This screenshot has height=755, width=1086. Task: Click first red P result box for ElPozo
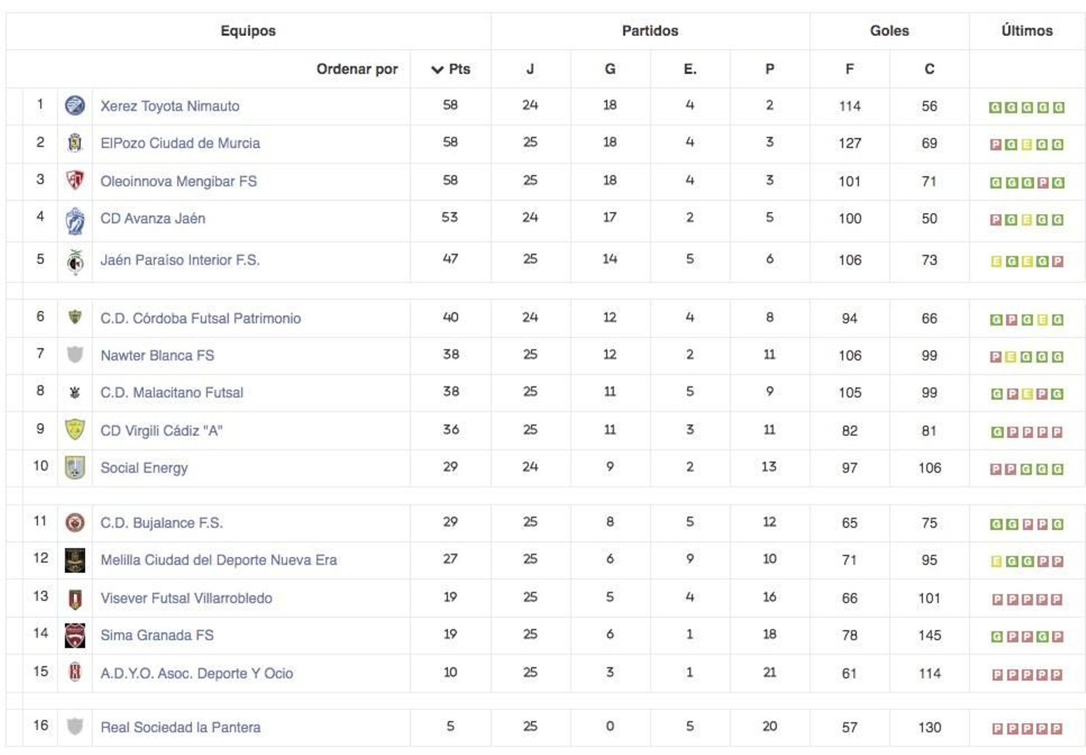point(996,145)
